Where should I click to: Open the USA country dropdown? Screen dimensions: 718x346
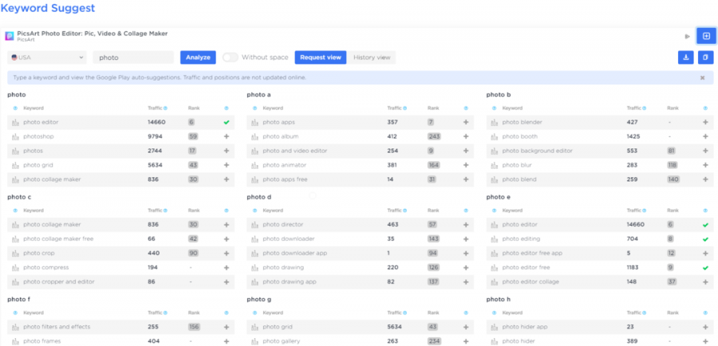click(47, 57)
